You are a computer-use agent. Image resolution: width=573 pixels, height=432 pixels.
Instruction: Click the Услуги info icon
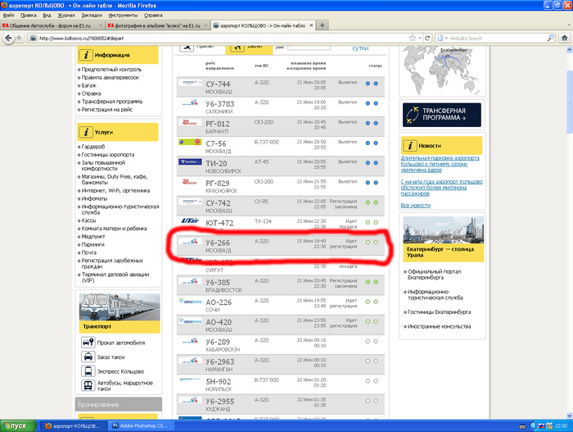pos(87,132)
